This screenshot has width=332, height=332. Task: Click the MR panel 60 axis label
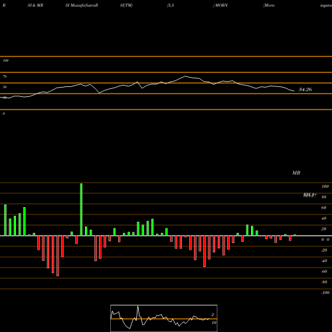point(324,208)
